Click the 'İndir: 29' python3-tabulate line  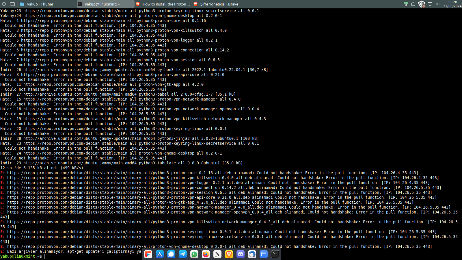[x=122, y=163]
